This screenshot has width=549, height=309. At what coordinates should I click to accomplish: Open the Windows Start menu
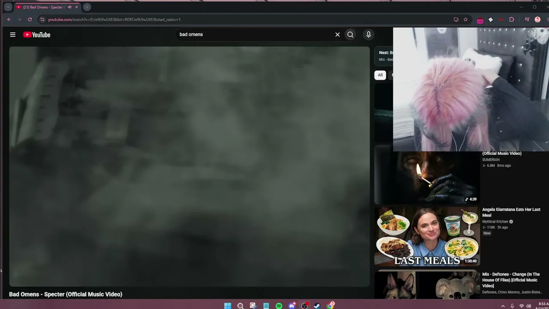pyautogui.click(x=228, y=306)
